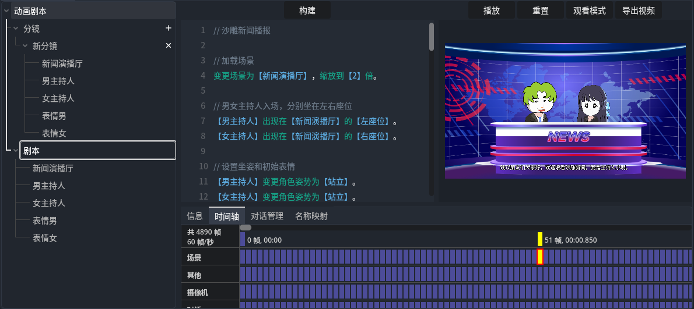Click 导出视频 to export video

pos(638,10)
